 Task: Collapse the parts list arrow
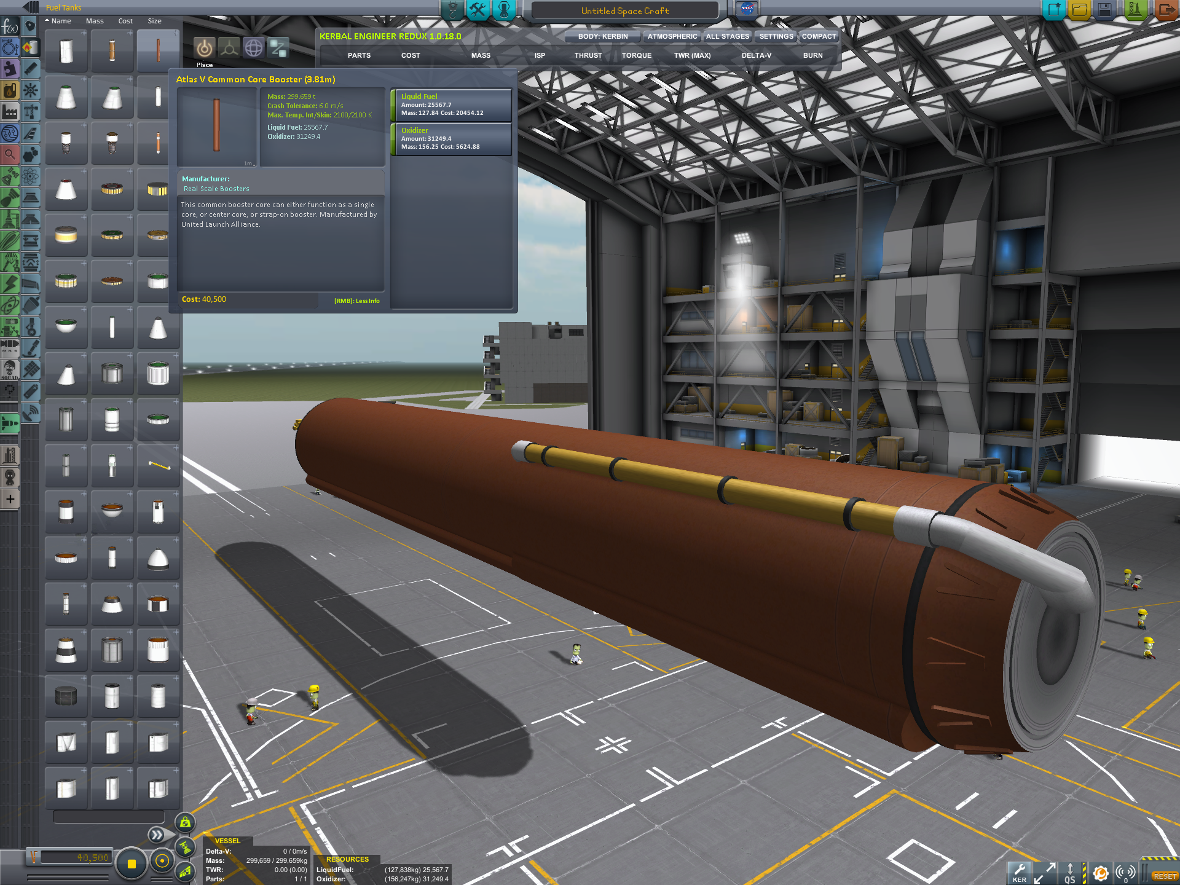click(x=30, y=7)
